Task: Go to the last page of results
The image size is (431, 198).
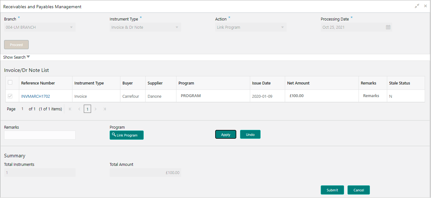Action: [x=105, y=109]
